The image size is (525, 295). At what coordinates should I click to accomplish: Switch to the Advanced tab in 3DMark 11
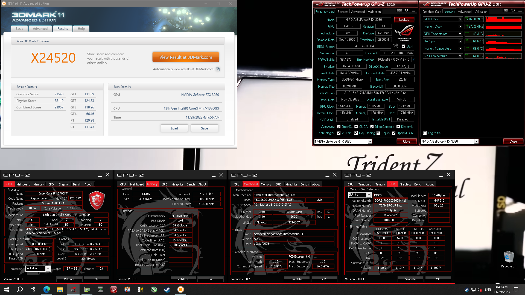click(40, 29)
